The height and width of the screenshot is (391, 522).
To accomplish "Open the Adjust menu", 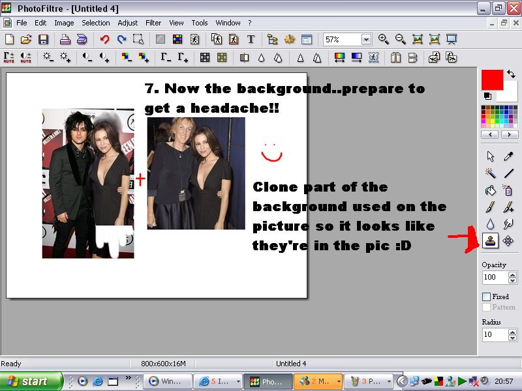I will (127, 23).
